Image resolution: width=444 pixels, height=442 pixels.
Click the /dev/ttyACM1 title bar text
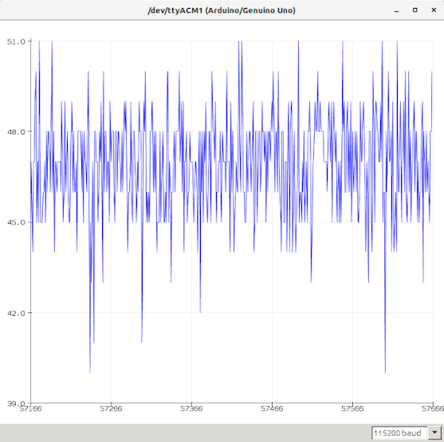(222, 10)
